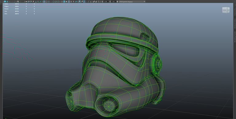This screenshot has width=236, height=119.
Task: Click the Edges row in poly count display
Action: tap(20, 6)
